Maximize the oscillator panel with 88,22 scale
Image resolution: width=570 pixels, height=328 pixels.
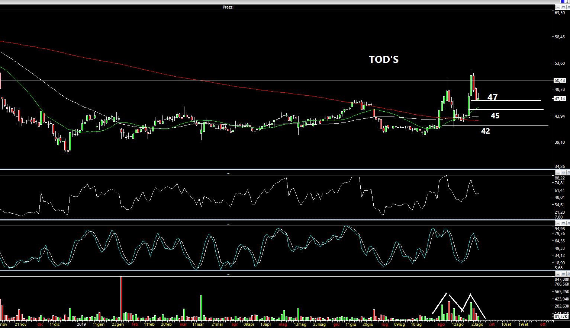[x=563, y=173]
